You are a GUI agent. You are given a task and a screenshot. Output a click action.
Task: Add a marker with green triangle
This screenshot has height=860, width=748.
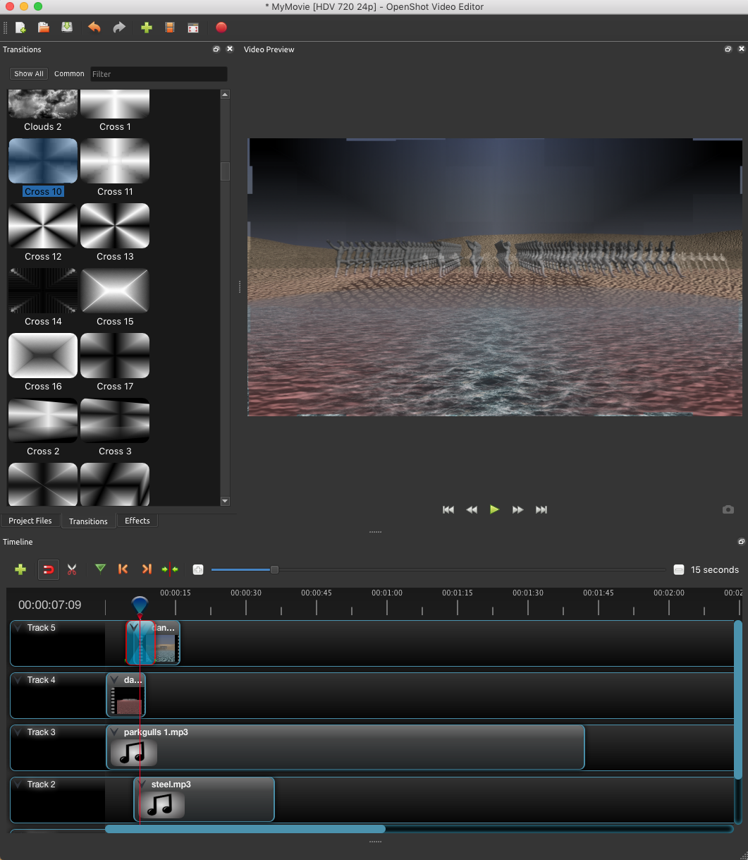(100, 569)
